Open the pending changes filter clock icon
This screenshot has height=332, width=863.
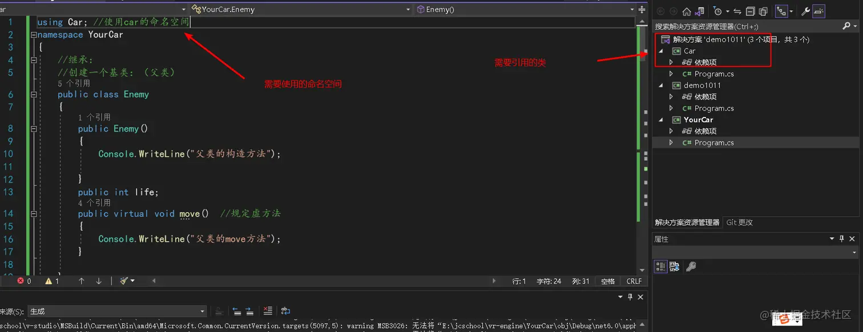[x=718, y=11]
